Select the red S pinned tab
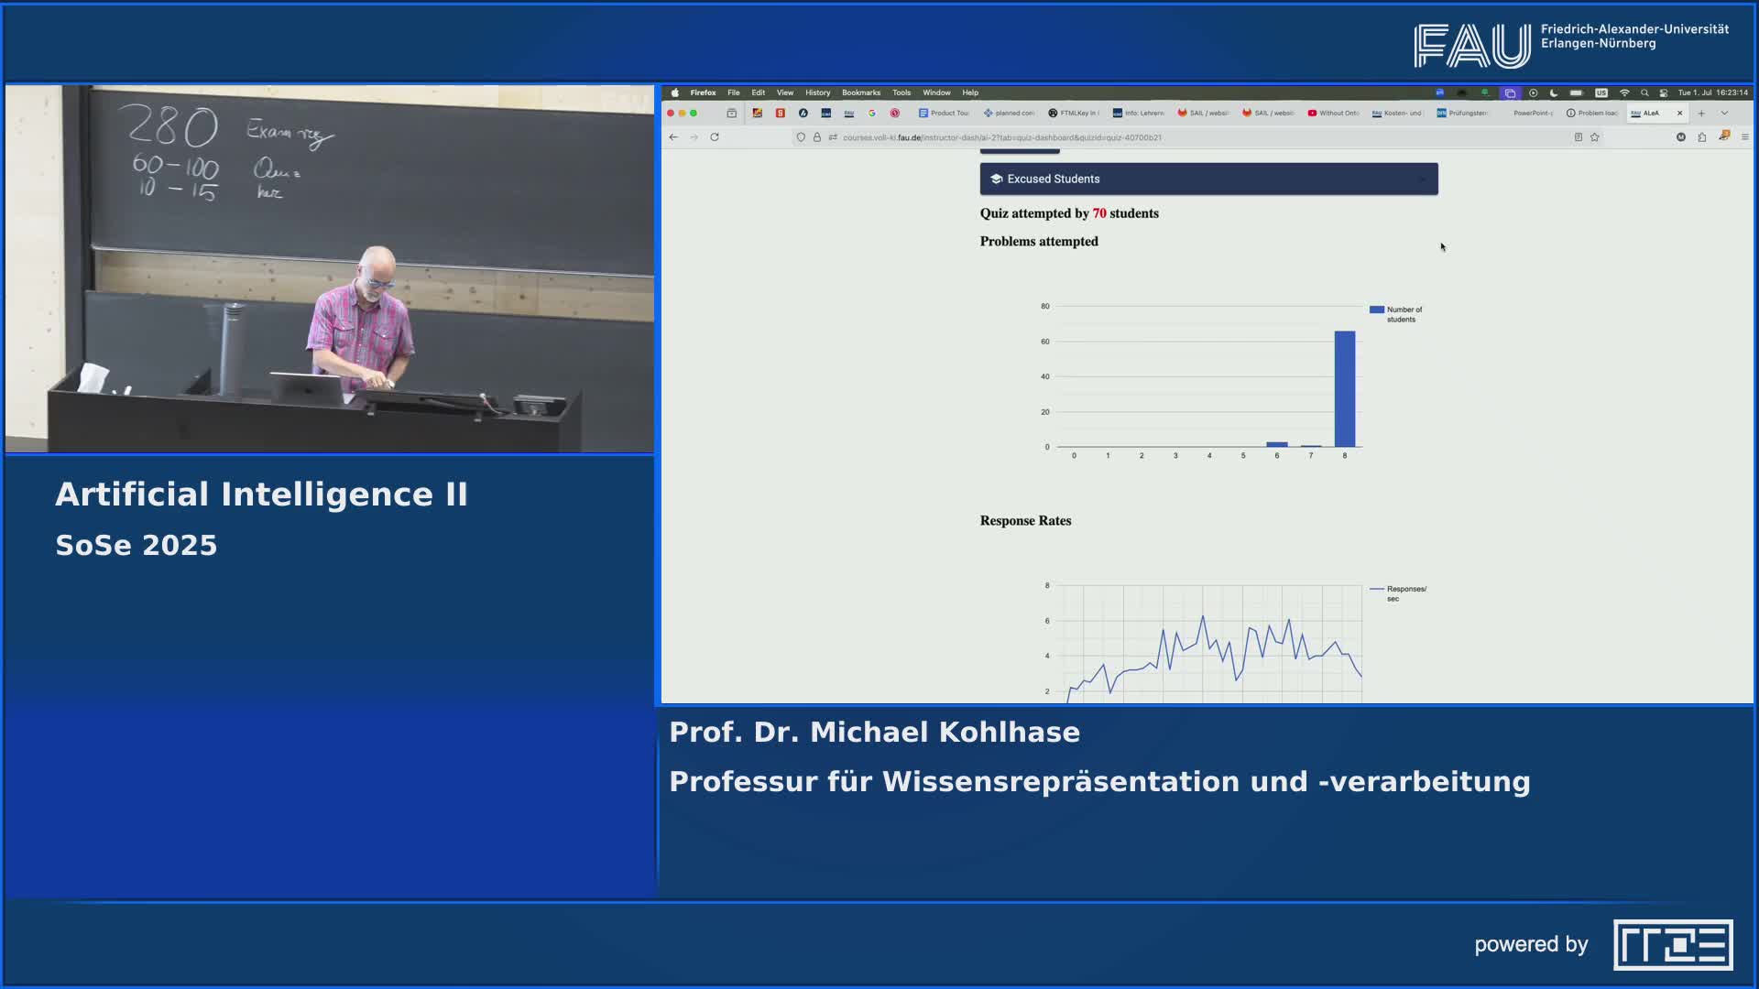 point(781,114)
